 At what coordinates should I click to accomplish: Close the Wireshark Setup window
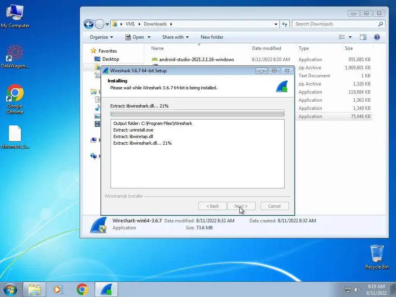point(287,71)
